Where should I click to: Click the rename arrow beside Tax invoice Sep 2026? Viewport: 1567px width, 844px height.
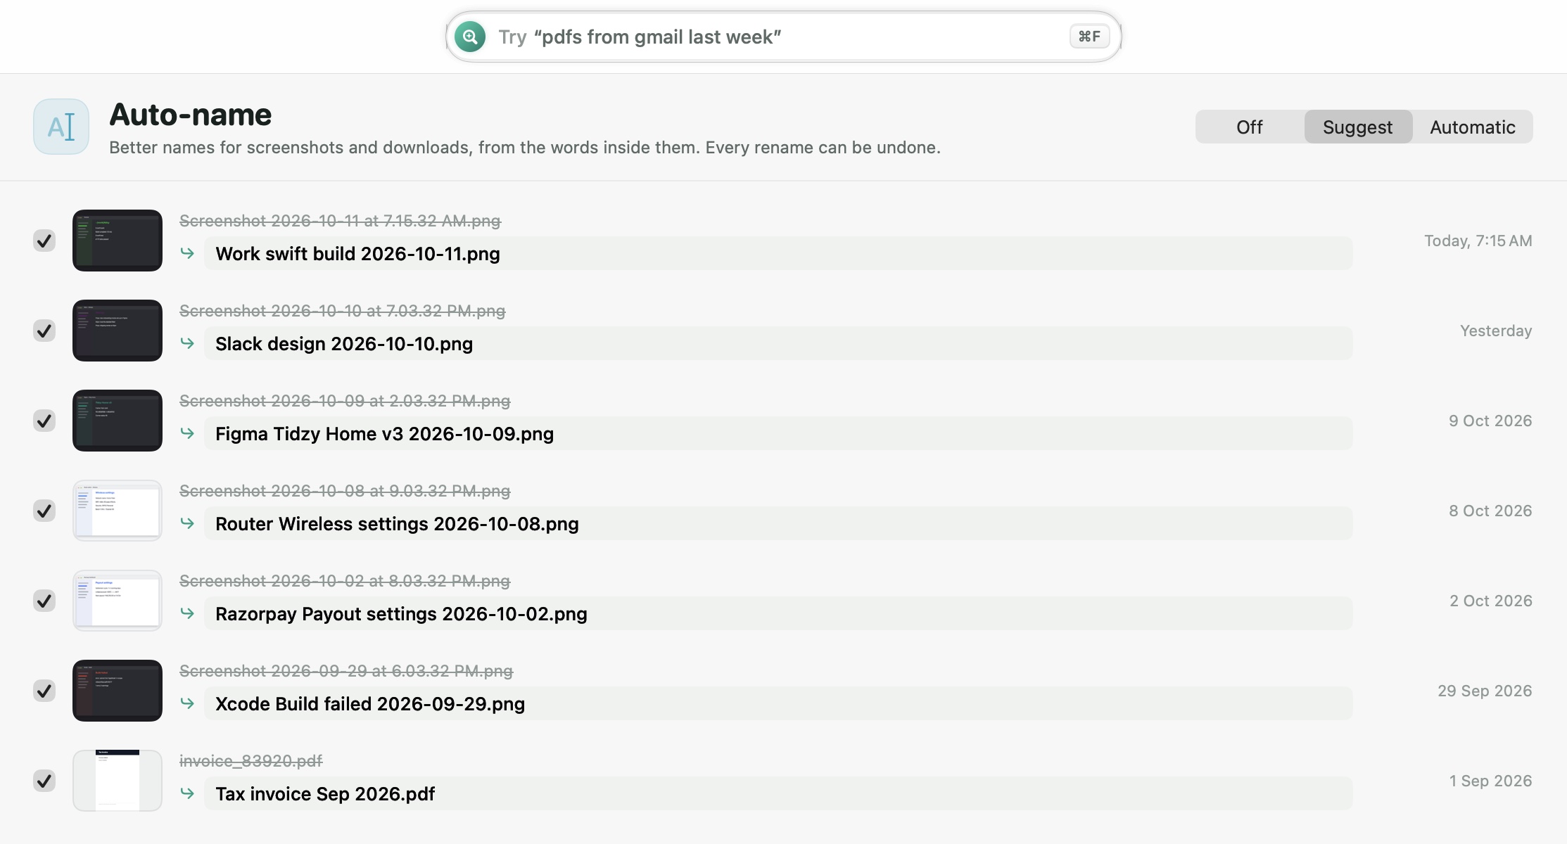187,793
